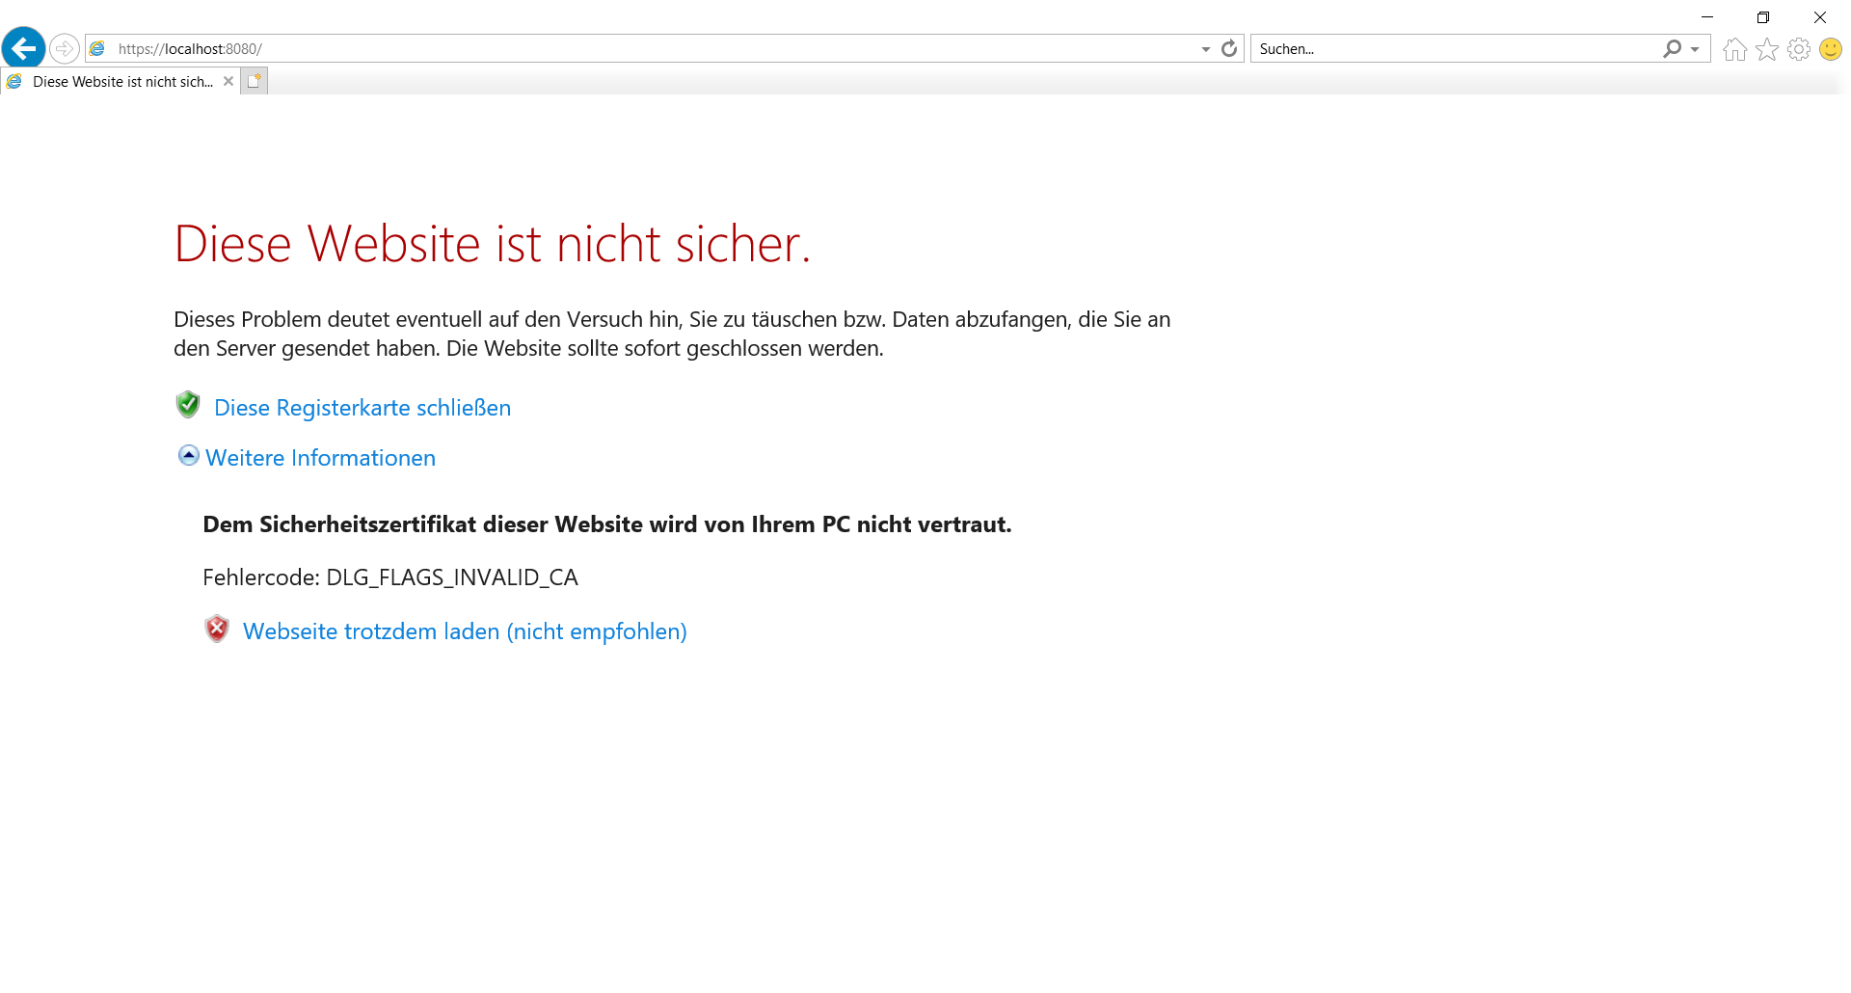Open the Tools gear menu
Image resolution: width=1851 pixels, height=993 pixels.
tap(1798, 49)
